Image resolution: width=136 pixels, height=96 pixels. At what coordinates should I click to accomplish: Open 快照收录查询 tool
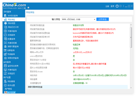11,58
